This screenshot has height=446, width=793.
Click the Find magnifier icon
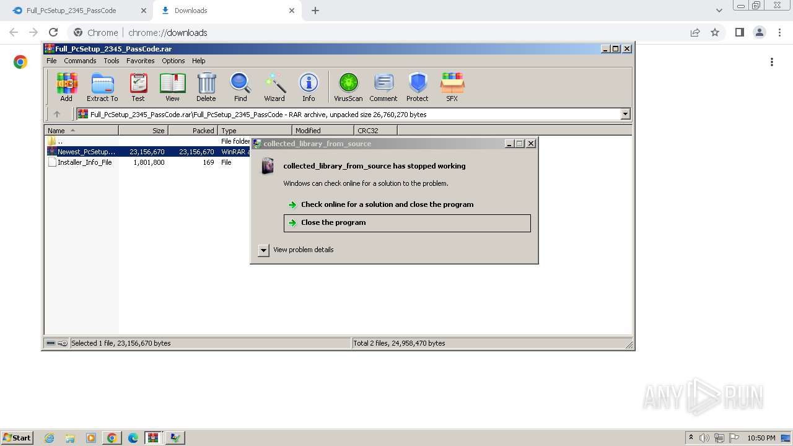240,87
